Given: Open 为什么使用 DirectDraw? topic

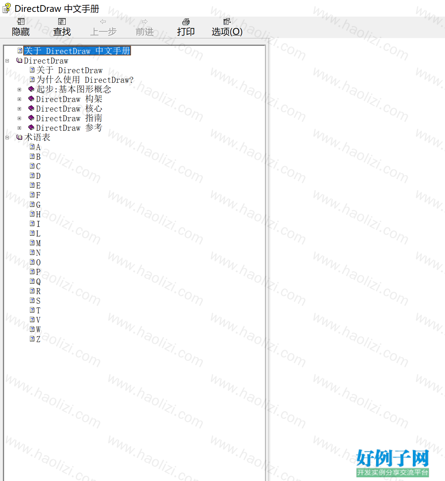Looking at the screenshot, I should 85,80.
